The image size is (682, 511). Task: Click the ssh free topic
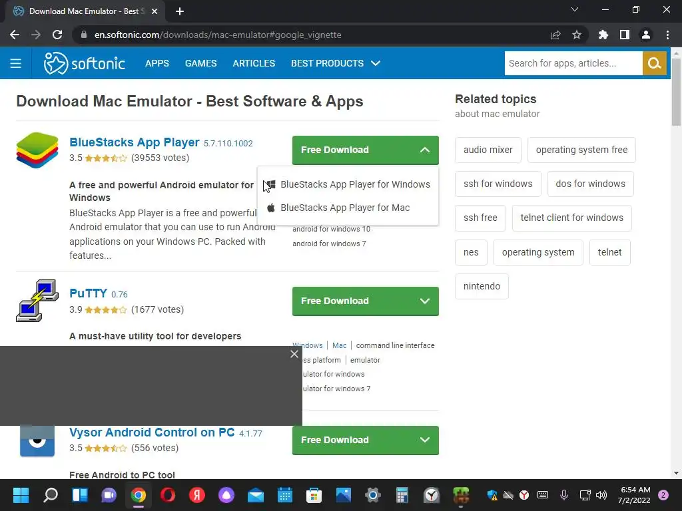pyautogui.click(x=480, y=218)
